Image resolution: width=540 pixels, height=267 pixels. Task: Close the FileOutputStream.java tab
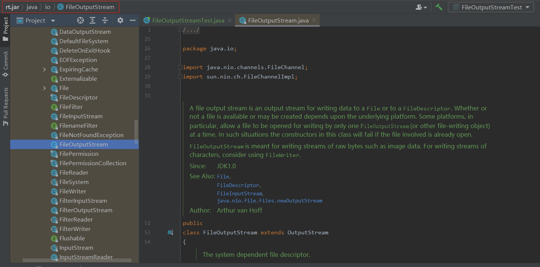[x=314, y=21]
